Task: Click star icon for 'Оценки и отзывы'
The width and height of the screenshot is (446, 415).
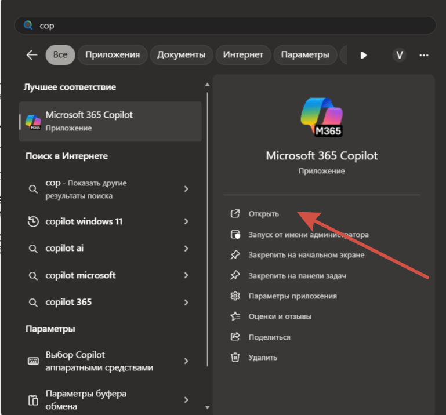Action: (x=235, y=316)
